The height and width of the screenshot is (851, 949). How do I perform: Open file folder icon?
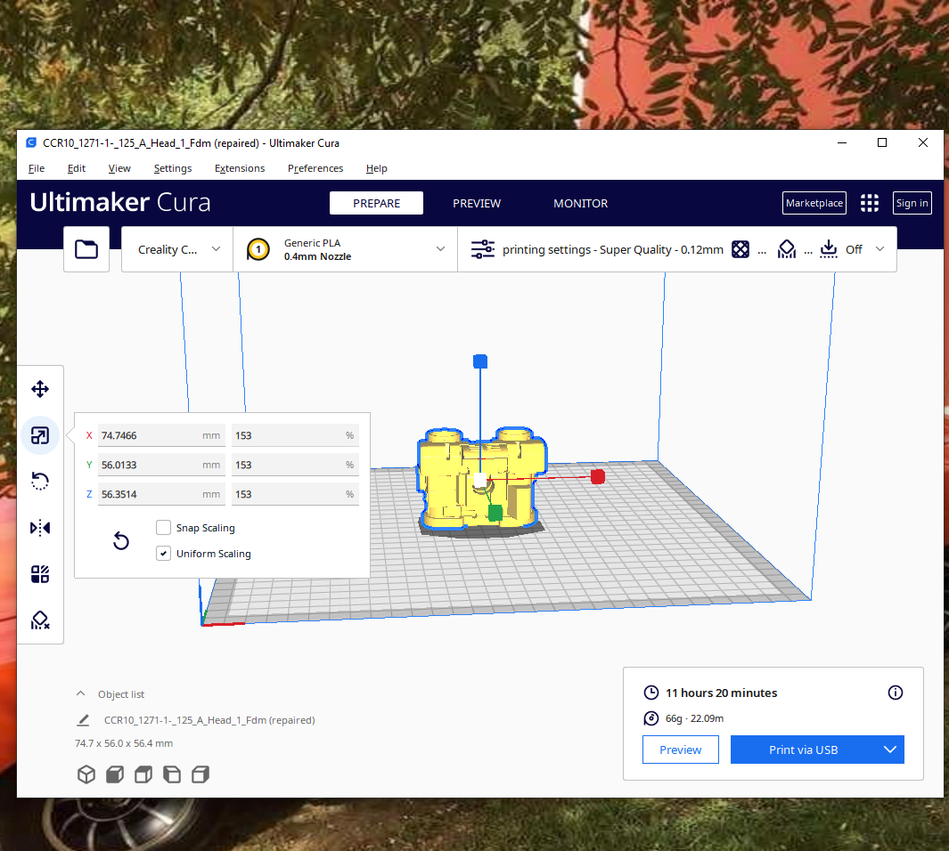(x=86, y=249)
